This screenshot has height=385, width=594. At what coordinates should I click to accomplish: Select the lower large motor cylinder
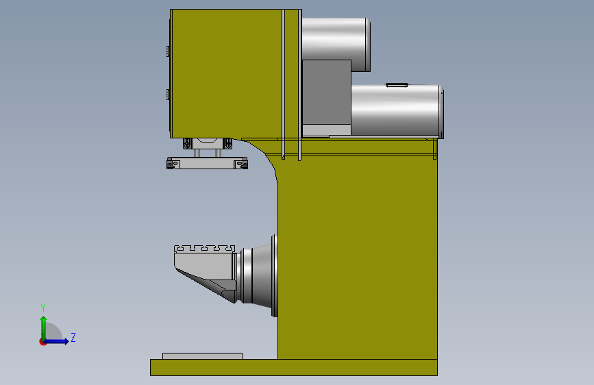[397, 110]
